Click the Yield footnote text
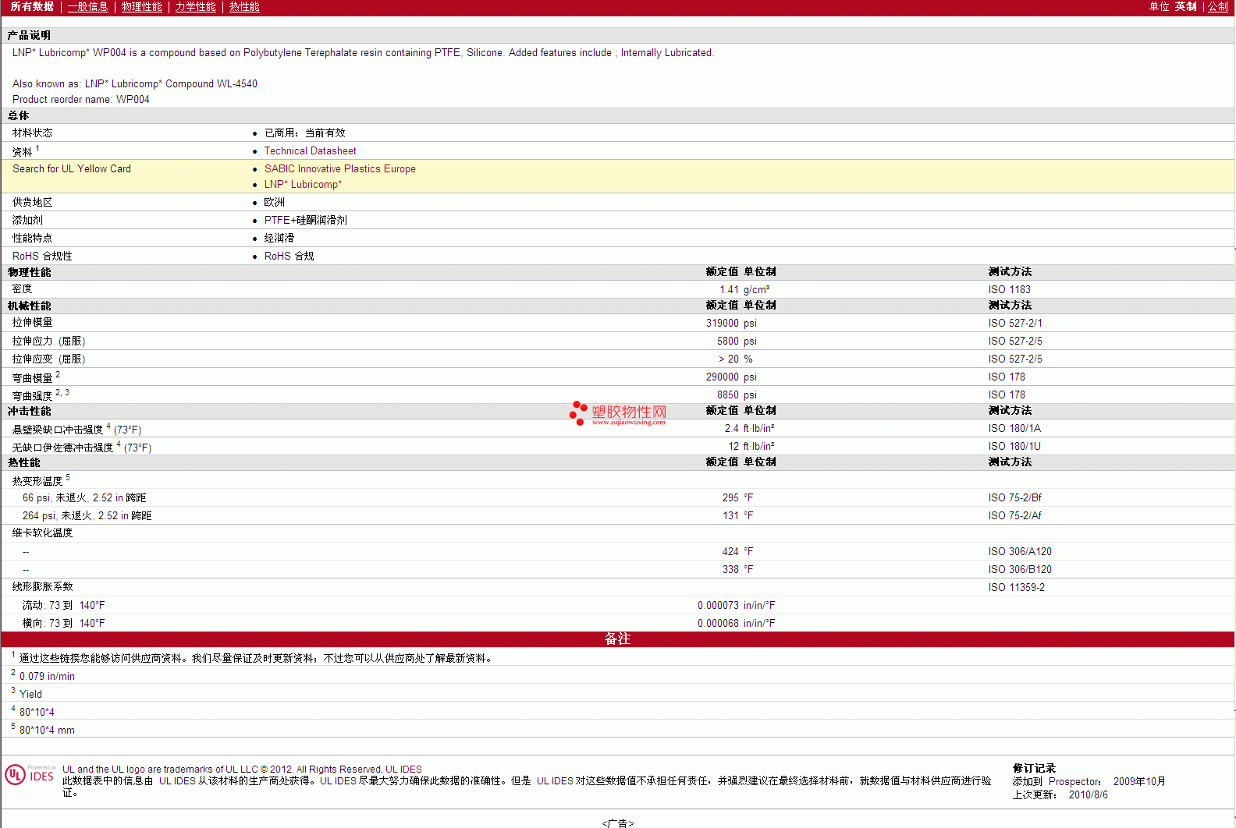 pyautogui.click(x=30, y=695)
